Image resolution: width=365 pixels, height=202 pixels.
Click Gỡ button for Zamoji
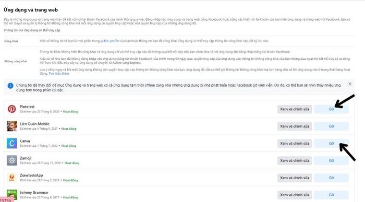tap(331, 160)
